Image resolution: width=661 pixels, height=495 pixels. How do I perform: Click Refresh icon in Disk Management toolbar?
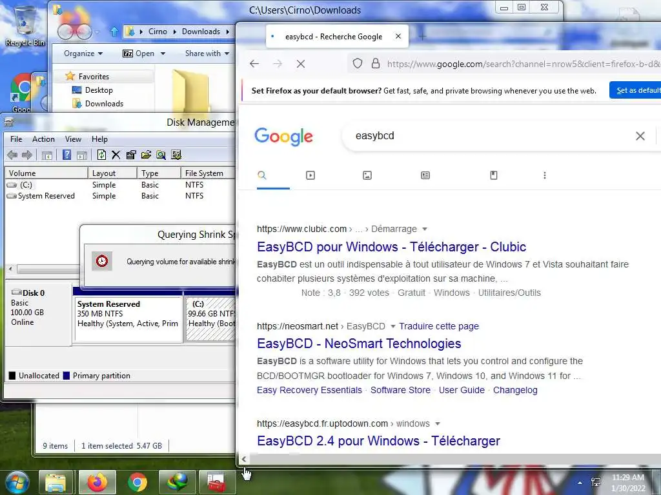(x=101, y=155)
